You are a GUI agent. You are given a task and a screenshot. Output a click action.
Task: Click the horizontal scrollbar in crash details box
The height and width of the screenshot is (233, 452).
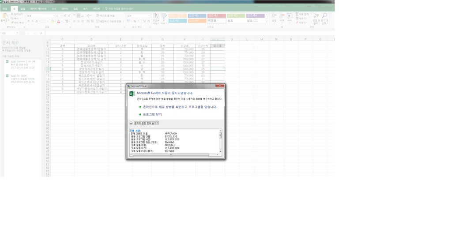point(173,155)
